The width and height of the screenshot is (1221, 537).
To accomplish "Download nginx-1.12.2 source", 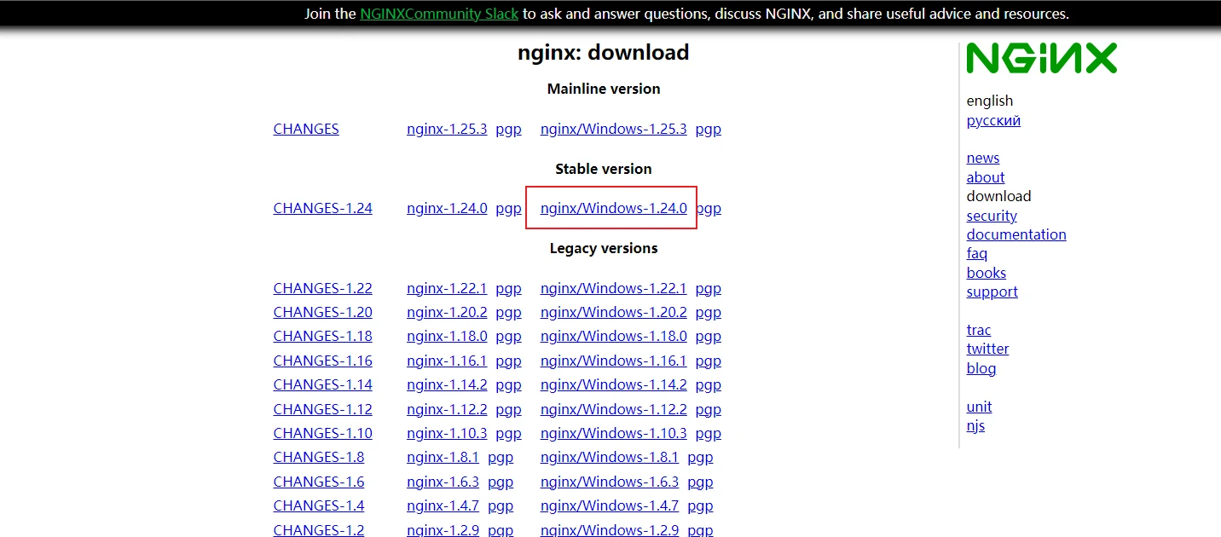I will click(x=447, y=409).
